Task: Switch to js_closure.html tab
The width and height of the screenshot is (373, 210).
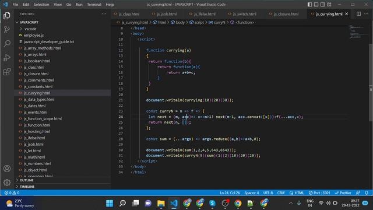Action: pos(286,14)
